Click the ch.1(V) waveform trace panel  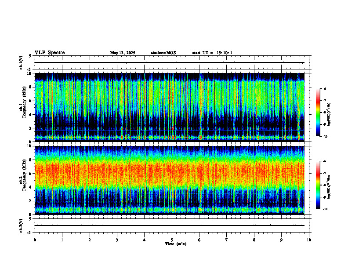tap(172, 62)
